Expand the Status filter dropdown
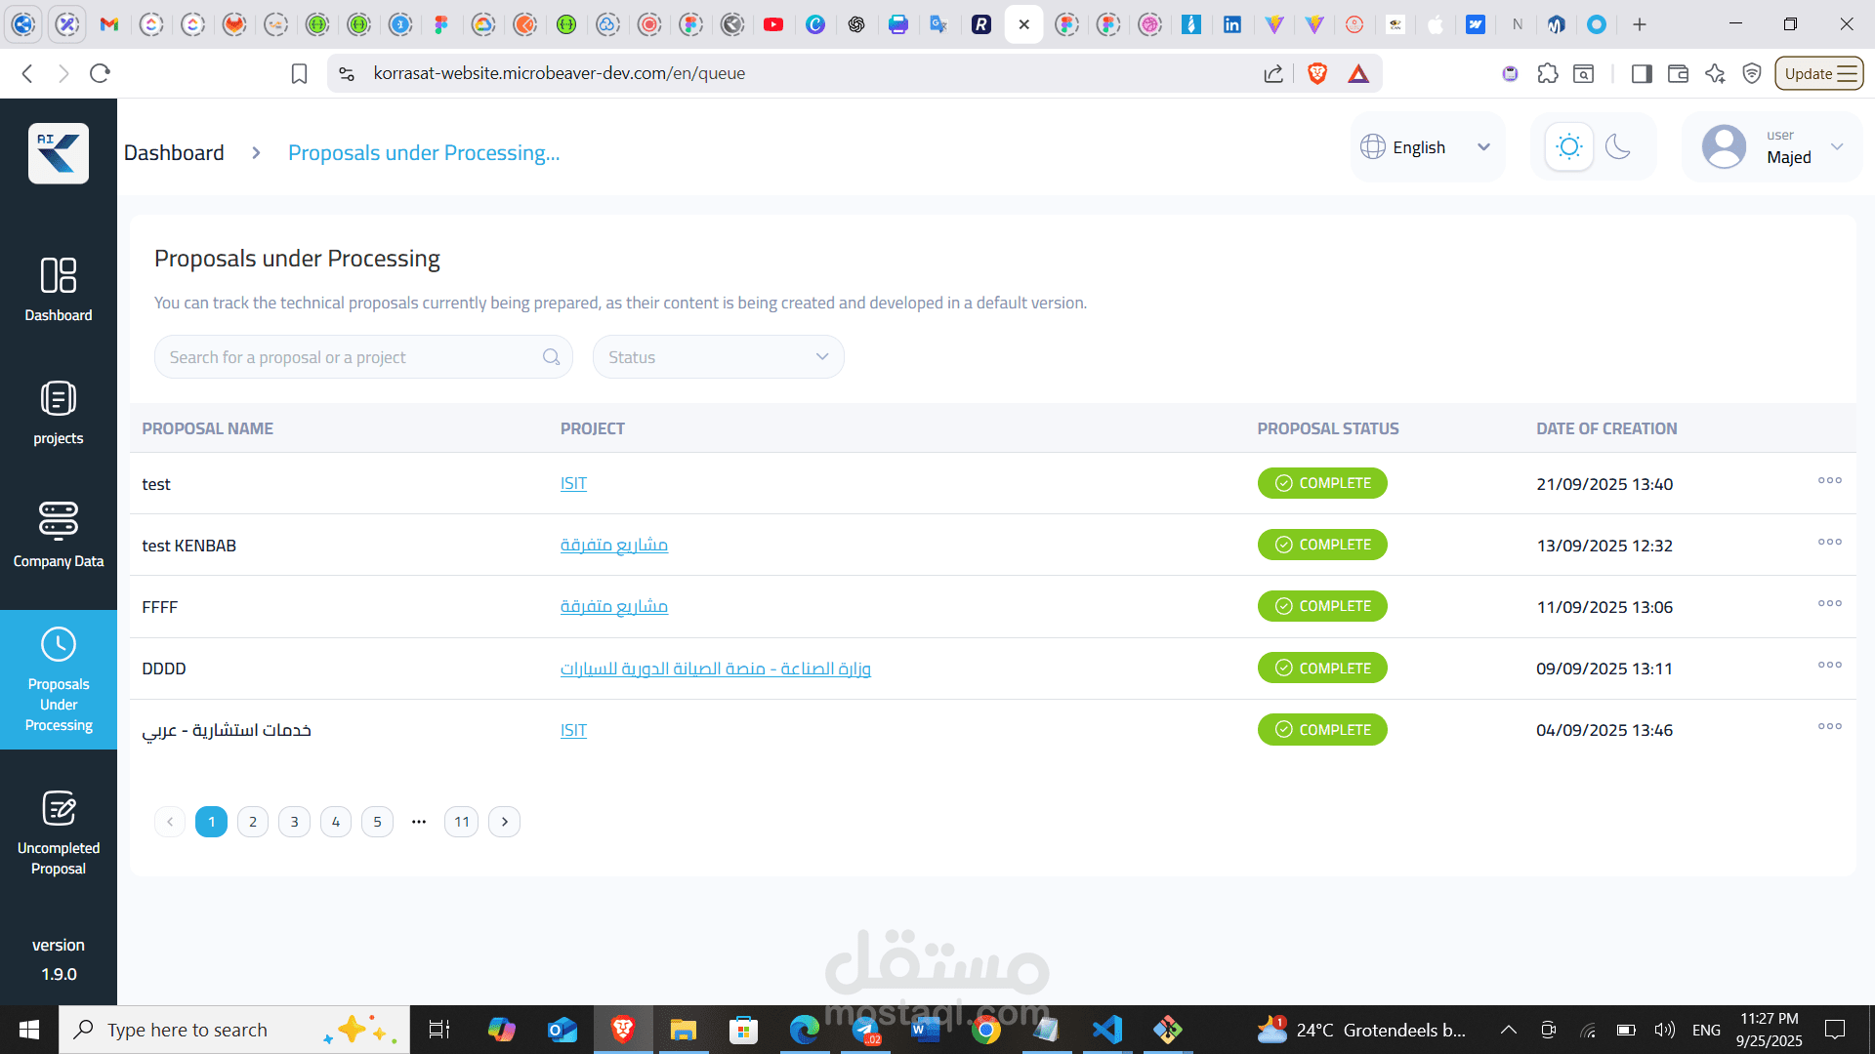 tap(718, 357)
